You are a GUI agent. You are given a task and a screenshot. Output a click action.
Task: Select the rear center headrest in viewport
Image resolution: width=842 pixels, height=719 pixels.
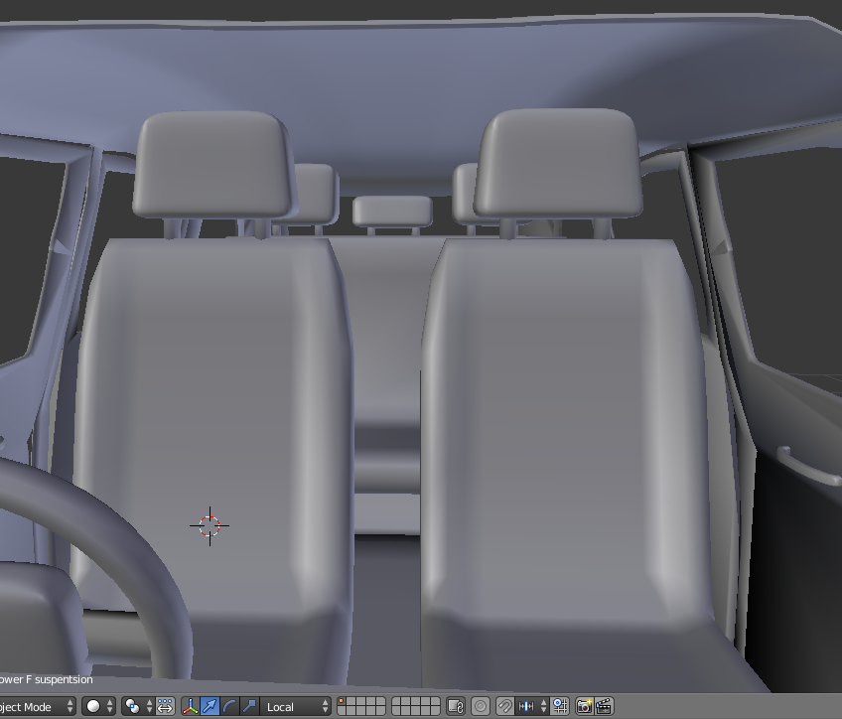[392, 211]
